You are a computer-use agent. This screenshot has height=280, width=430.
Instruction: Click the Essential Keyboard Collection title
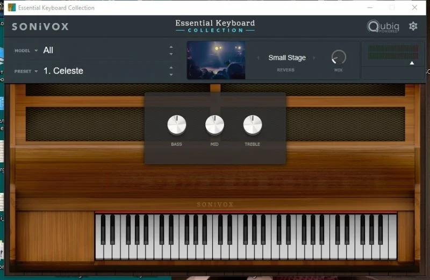216,26
